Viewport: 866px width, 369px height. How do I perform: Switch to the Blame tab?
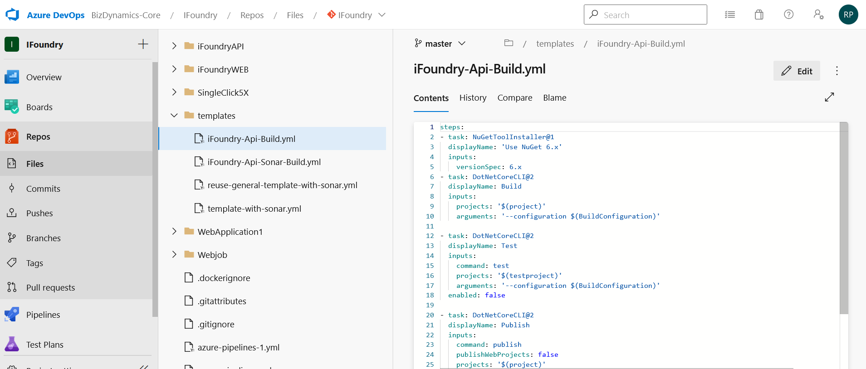tap(555, 97)
